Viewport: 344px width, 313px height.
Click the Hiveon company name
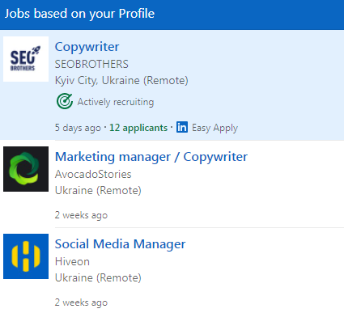(72, 261)
